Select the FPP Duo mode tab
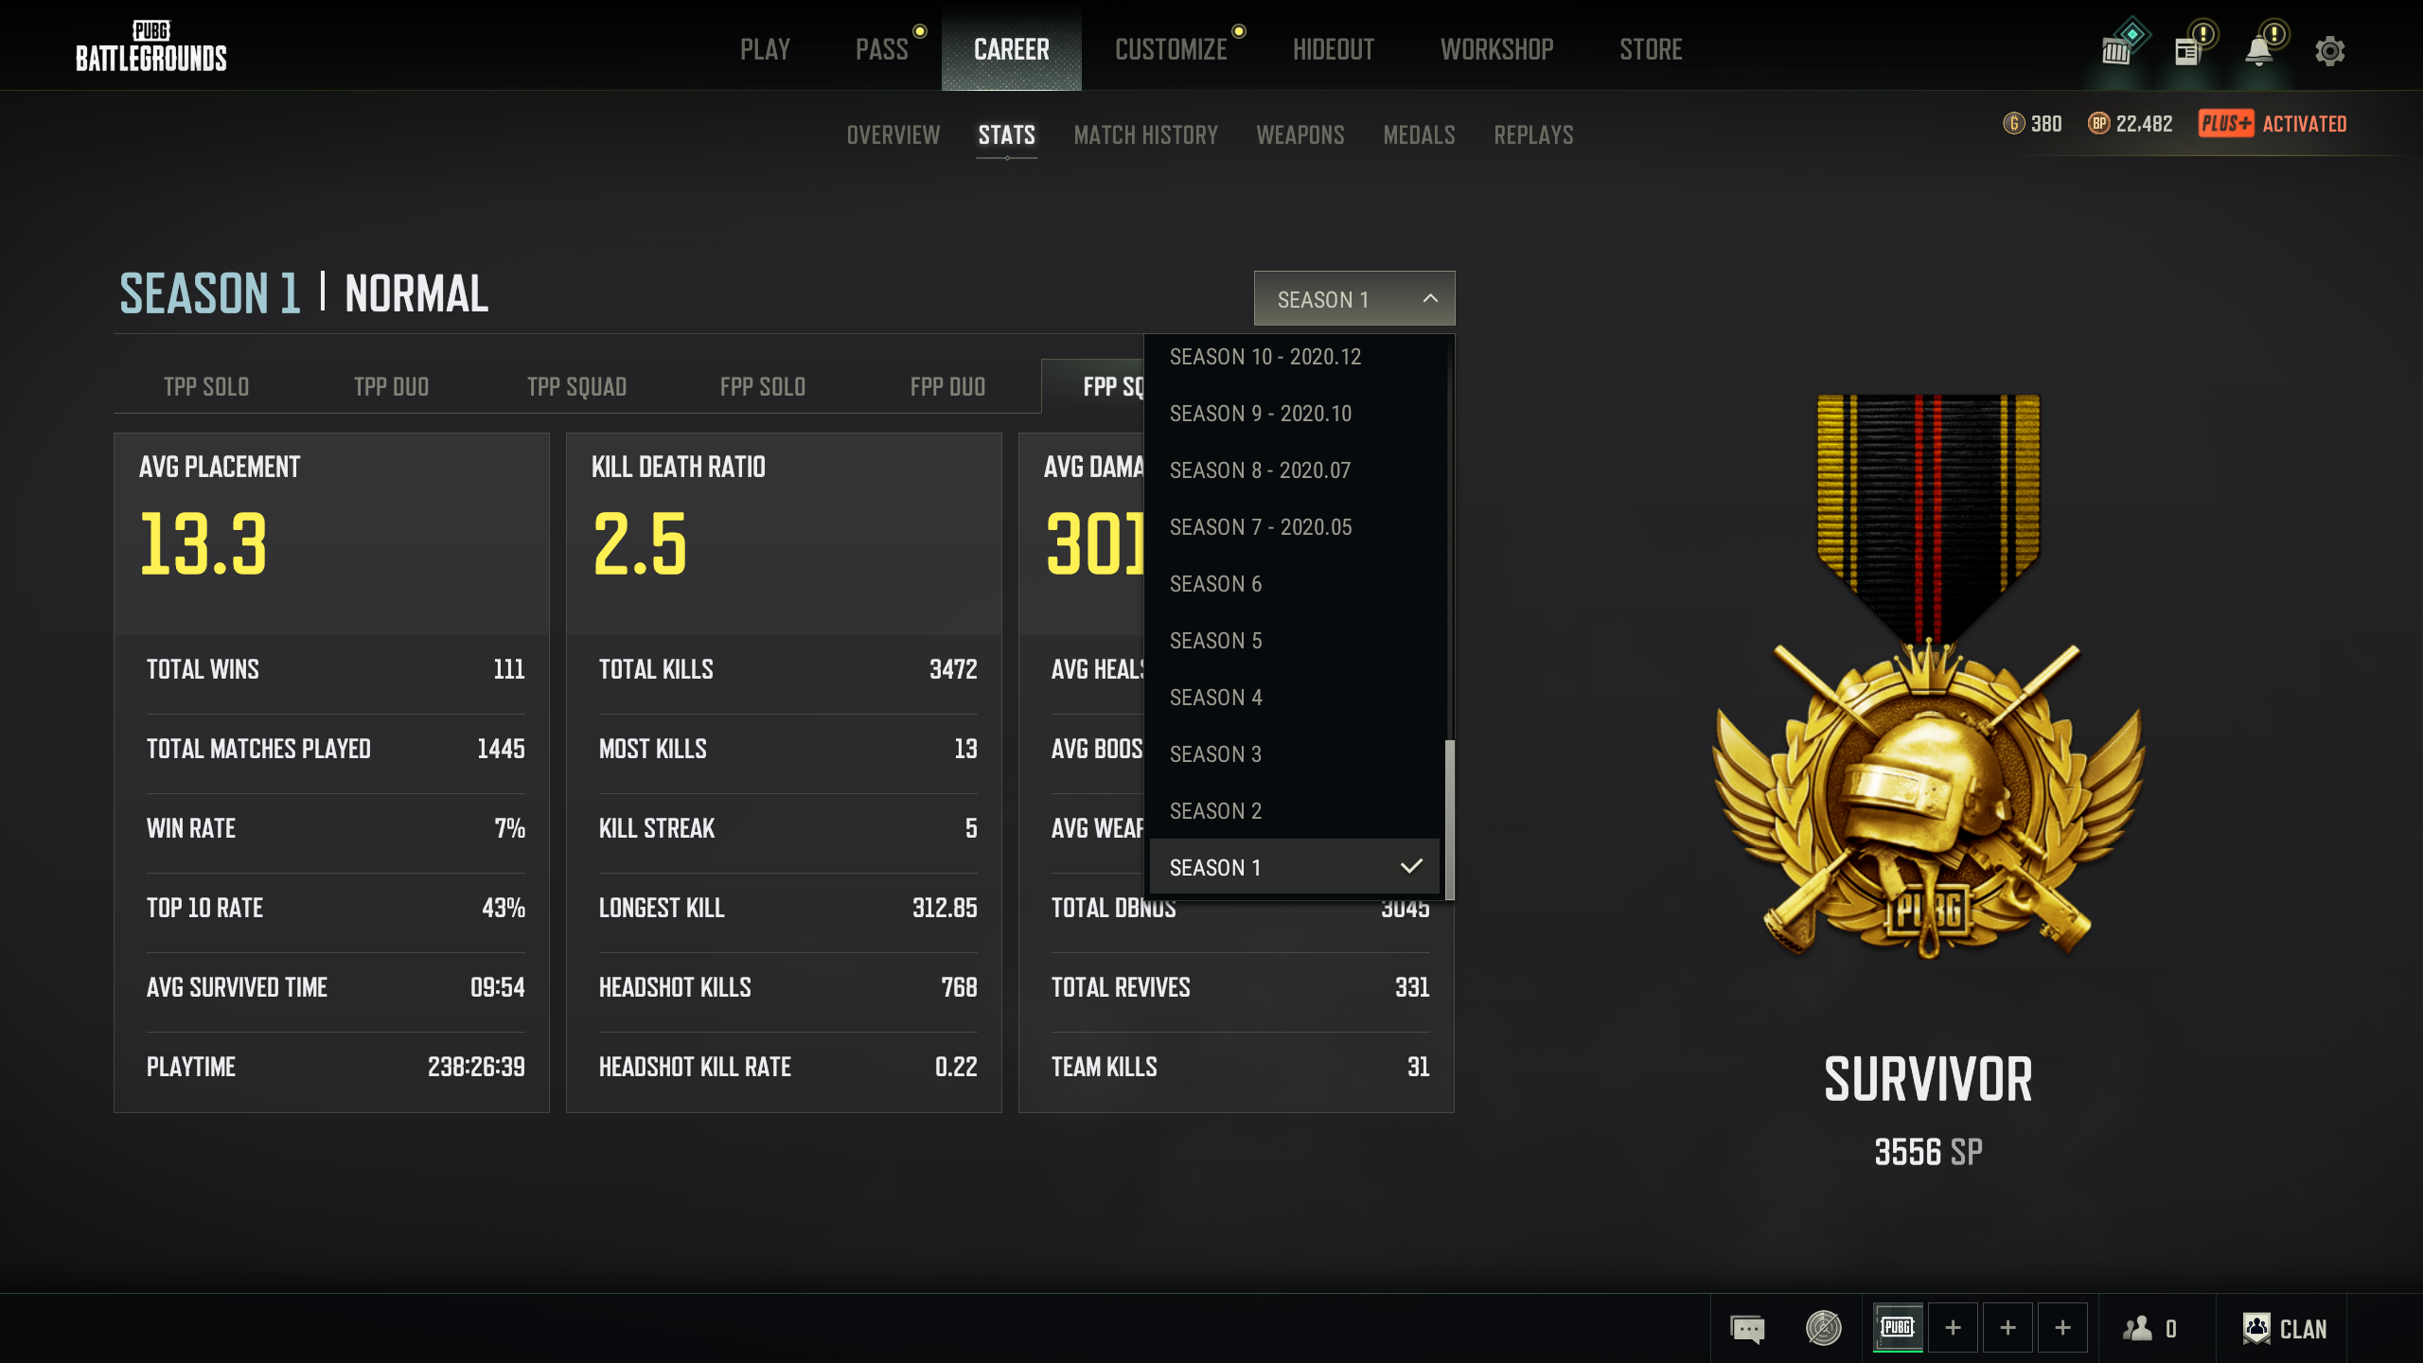The image size is (2423, 1363). click(948, 386)
